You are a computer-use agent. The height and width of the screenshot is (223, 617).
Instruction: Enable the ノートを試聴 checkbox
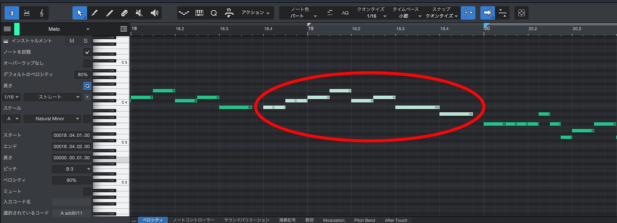click(87, 52)
